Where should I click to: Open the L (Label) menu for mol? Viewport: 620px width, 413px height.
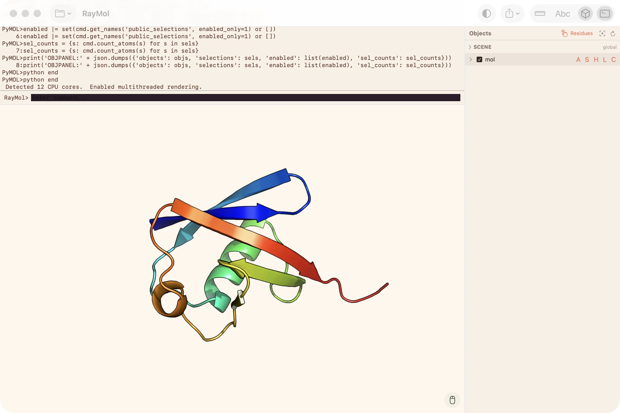605,60
